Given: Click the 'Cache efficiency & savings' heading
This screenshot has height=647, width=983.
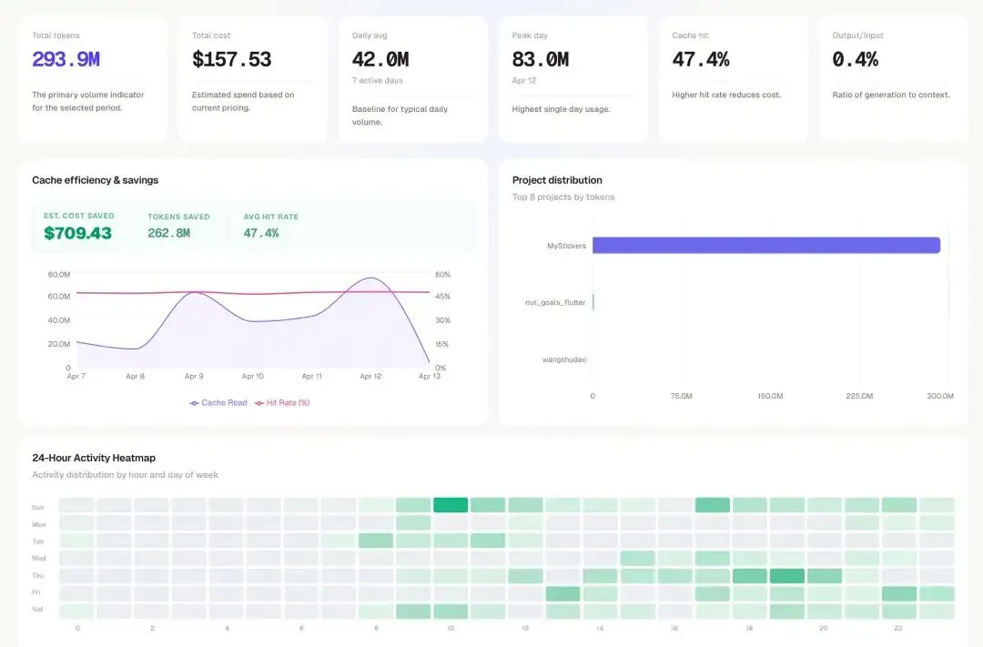Looking at the screenshot, I should point(96,180).
